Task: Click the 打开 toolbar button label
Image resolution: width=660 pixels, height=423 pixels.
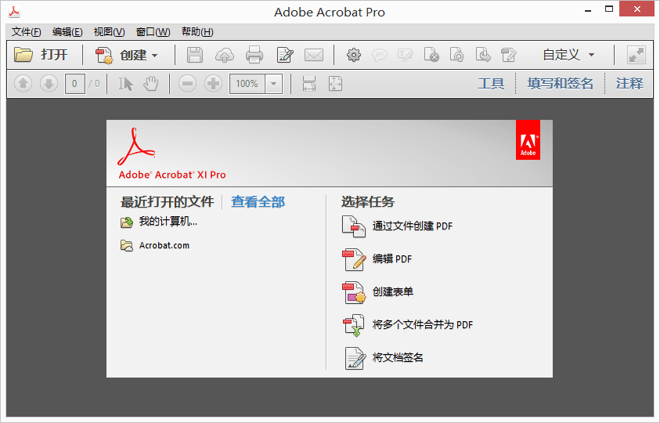Action: click(x=54, y=55)
